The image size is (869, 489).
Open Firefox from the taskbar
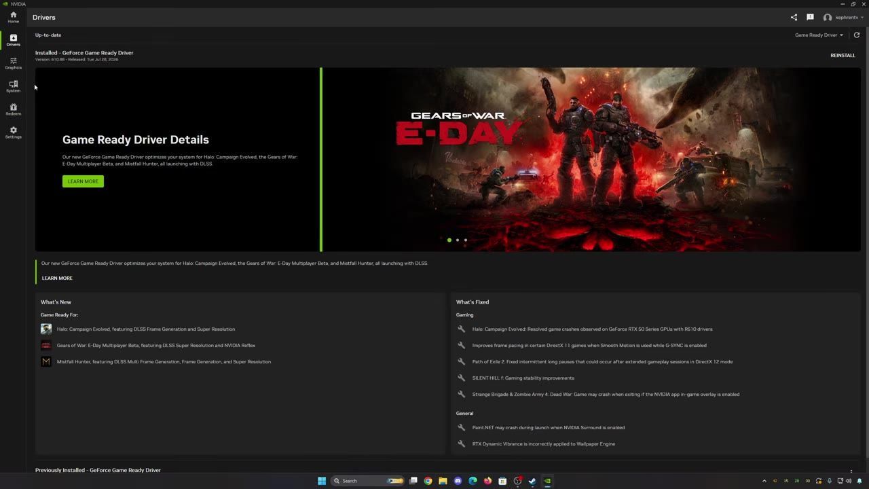487,481
